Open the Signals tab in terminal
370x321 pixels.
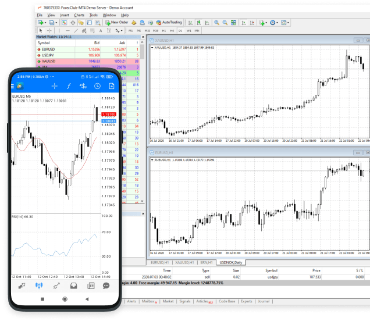click(185, 301)
